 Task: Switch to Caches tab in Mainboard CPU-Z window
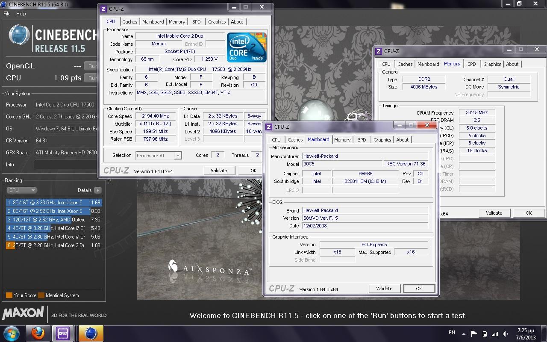click(295, 140)
